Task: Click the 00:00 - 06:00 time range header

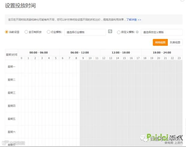Action: [x=39, y=52]
